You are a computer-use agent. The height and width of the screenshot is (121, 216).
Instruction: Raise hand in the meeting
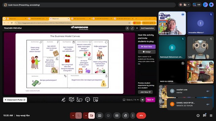tap(125, 116)
